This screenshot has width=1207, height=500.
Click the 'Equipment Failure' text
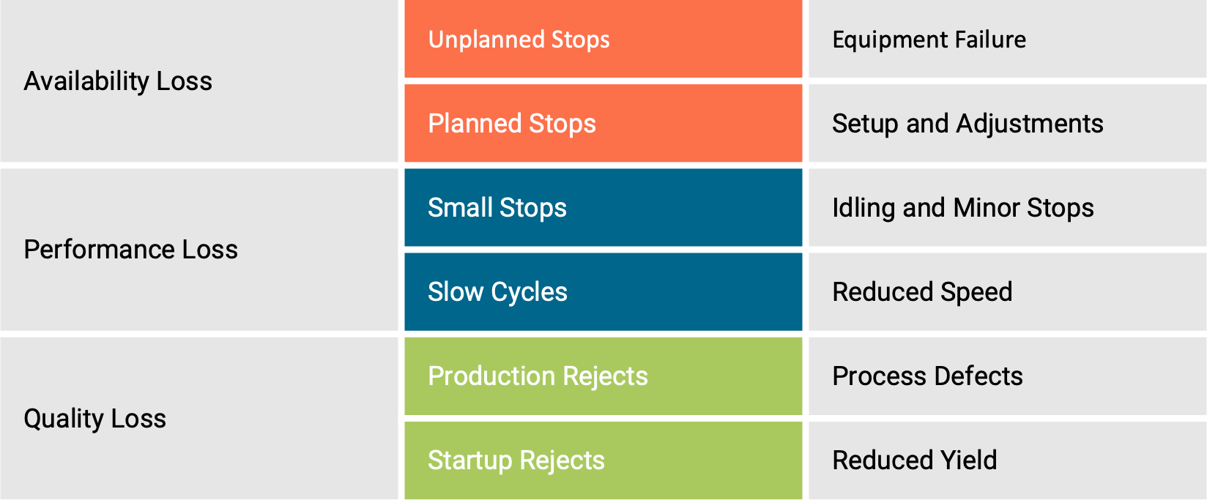pos(929,40)
